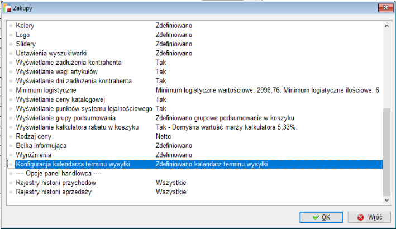Select the Ustawienia wyszukiwarki row
The image size is (396, 229).
coord(51,53)
